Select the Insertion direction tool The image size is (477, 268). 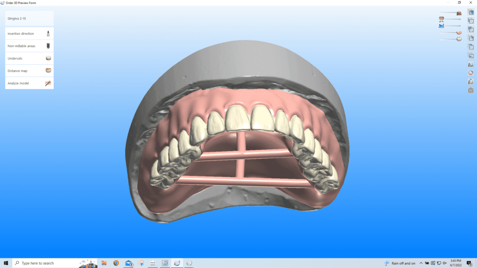pos(29,33)
